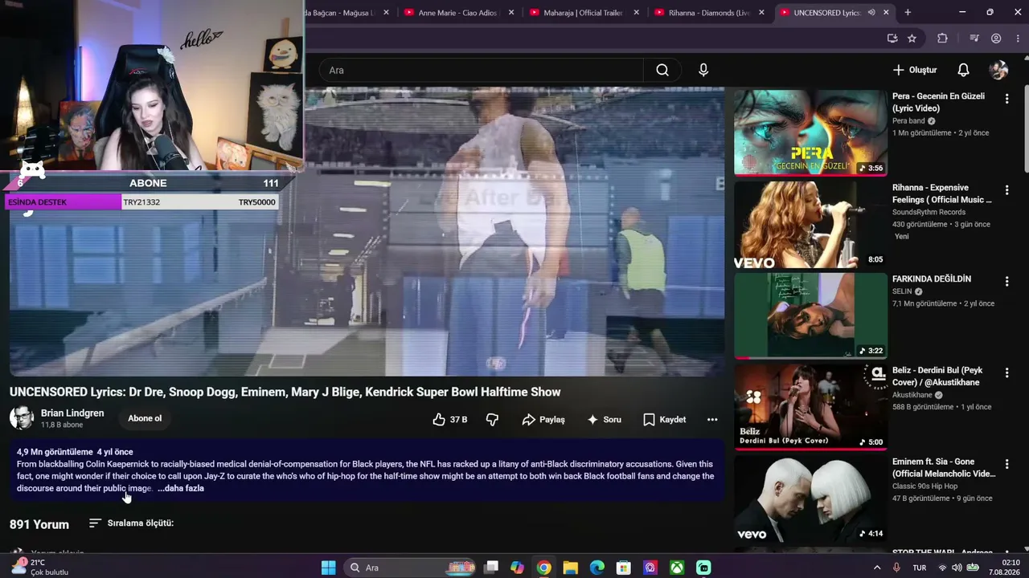Open the Xbox app from the taskbar
The image size is (1029, 578).
(678, 568)
